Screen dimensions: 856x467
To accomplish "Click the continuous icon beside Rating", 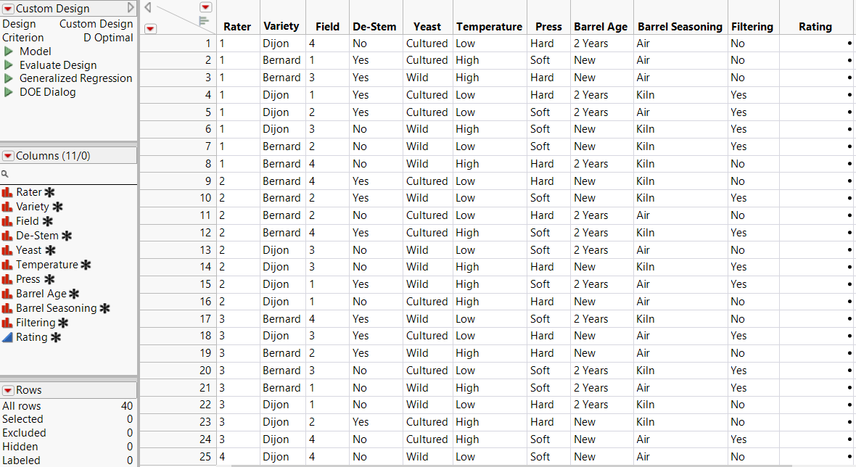I will [x=8, y=337].
